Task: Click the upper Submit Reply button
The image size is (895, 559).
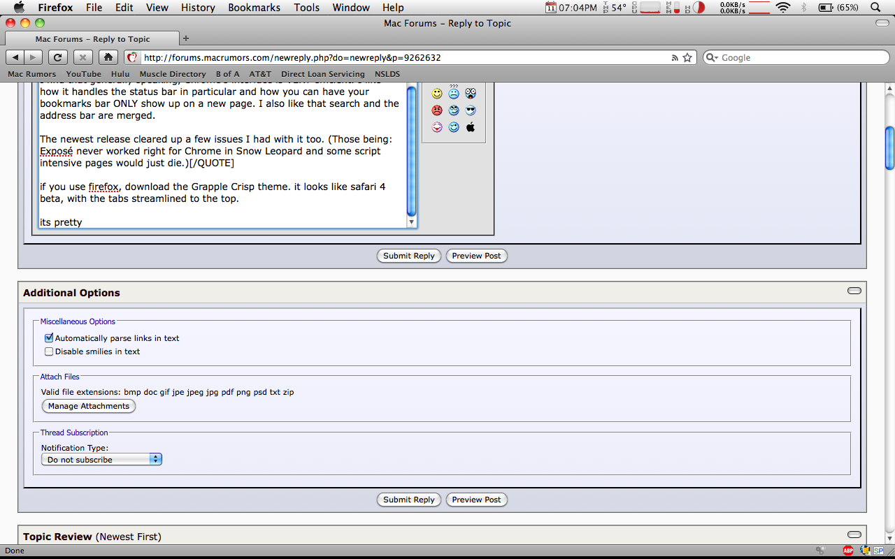Action: (x=409, y=256)
